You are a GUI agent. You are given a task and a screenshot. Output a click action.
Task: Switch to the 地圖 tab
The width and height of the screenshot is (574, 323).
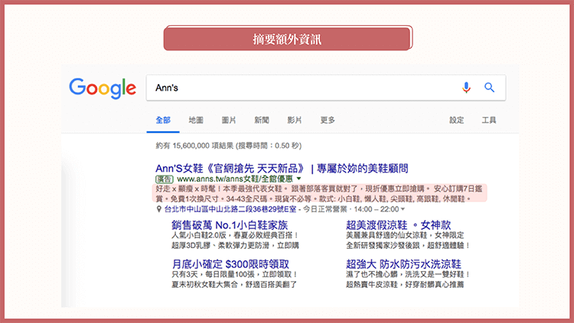pyautogui.click(x=196, y=120)
